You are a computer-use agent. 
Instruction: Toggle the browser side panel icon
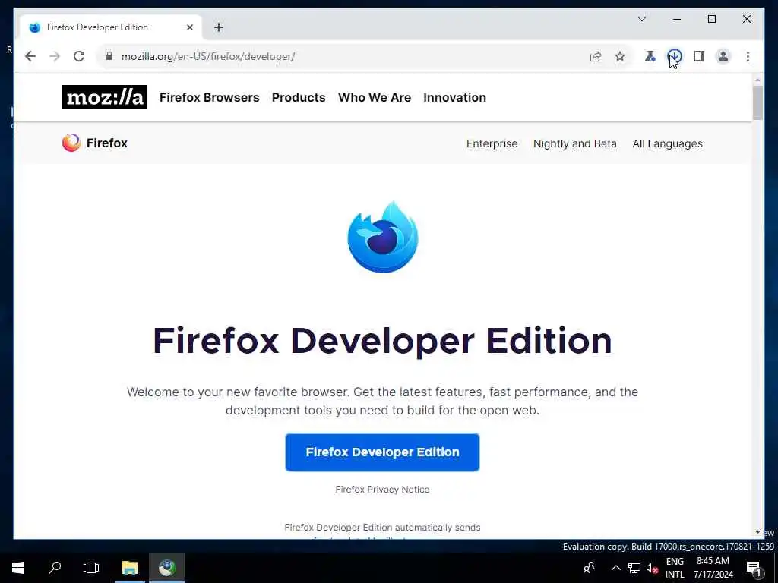[x=699, y=56]
